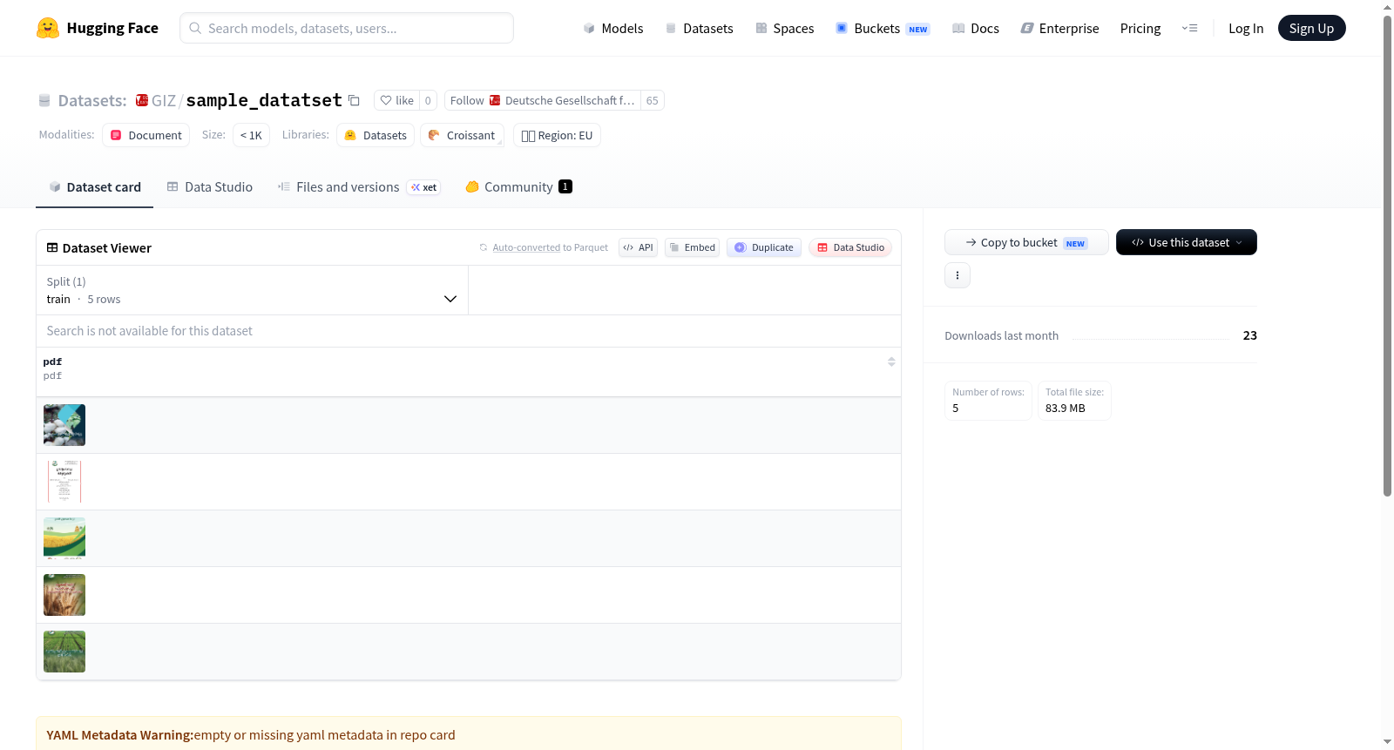Viewport: 1394px width, 750px height.
Task: Click the Total file size 83.9 MB value
Action: coord(1066,408)
